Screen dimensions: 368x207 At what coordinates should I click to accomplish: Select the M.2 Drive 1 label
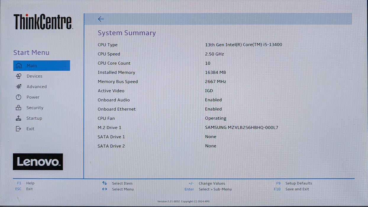coord(109,128)
